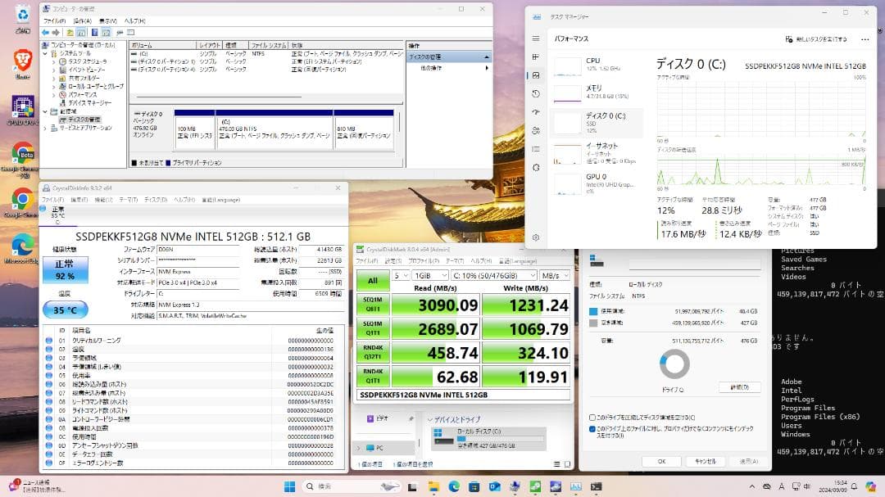Click Back arrow in Computer Management toolbar

coord(46,33)
